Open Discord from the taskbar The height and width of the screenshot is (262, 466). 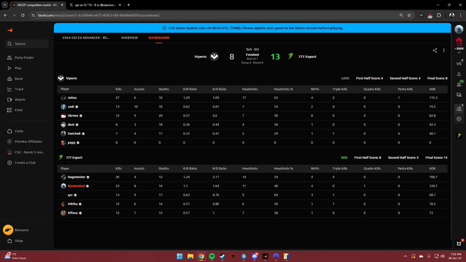(254, 256)
